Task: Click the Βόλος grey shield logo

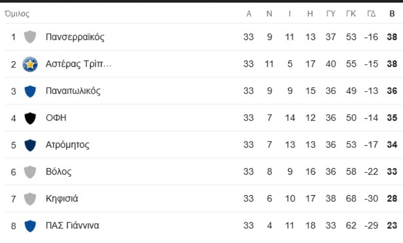Action: pyautogui.click(x=30, y=172)
